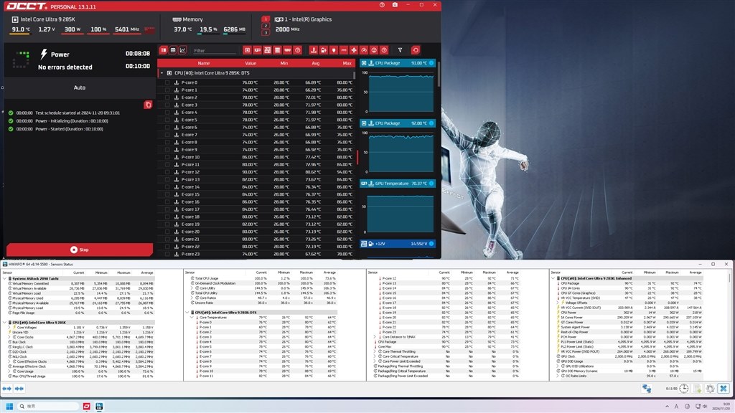Close HWiNFO sensors with blue X icon
The image size is (735, 413).
[x=724, y=389]
